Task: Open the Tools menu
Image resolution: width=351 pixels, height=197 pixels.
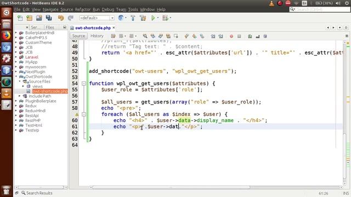Action: click(133, 9)
